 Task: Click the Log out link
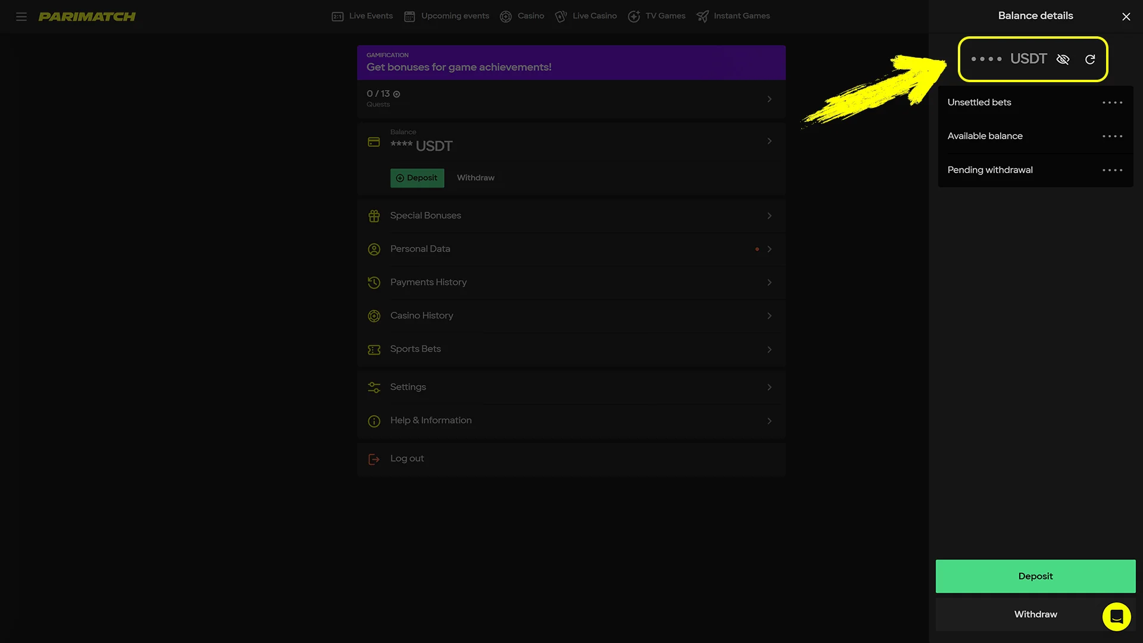pos(407,458)
